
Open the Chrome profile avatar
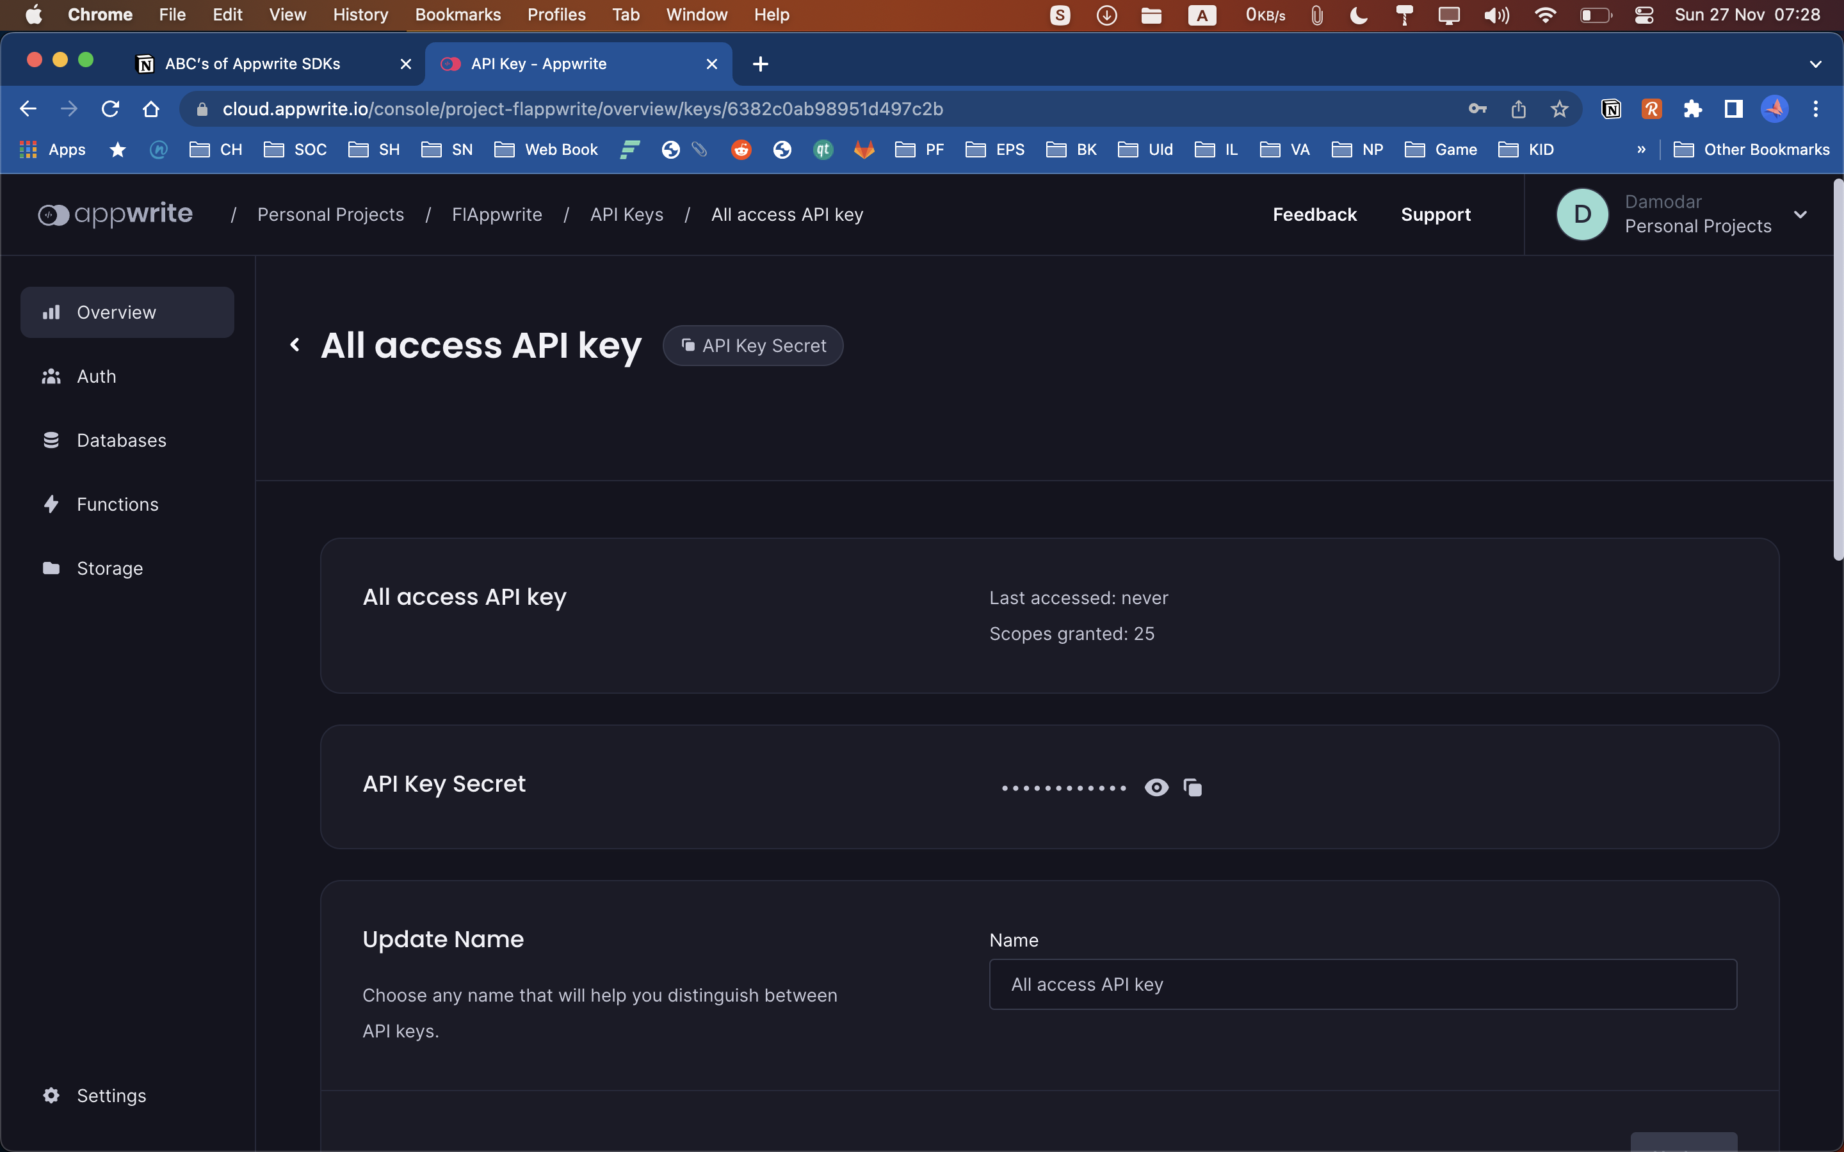click(1775, 109)
